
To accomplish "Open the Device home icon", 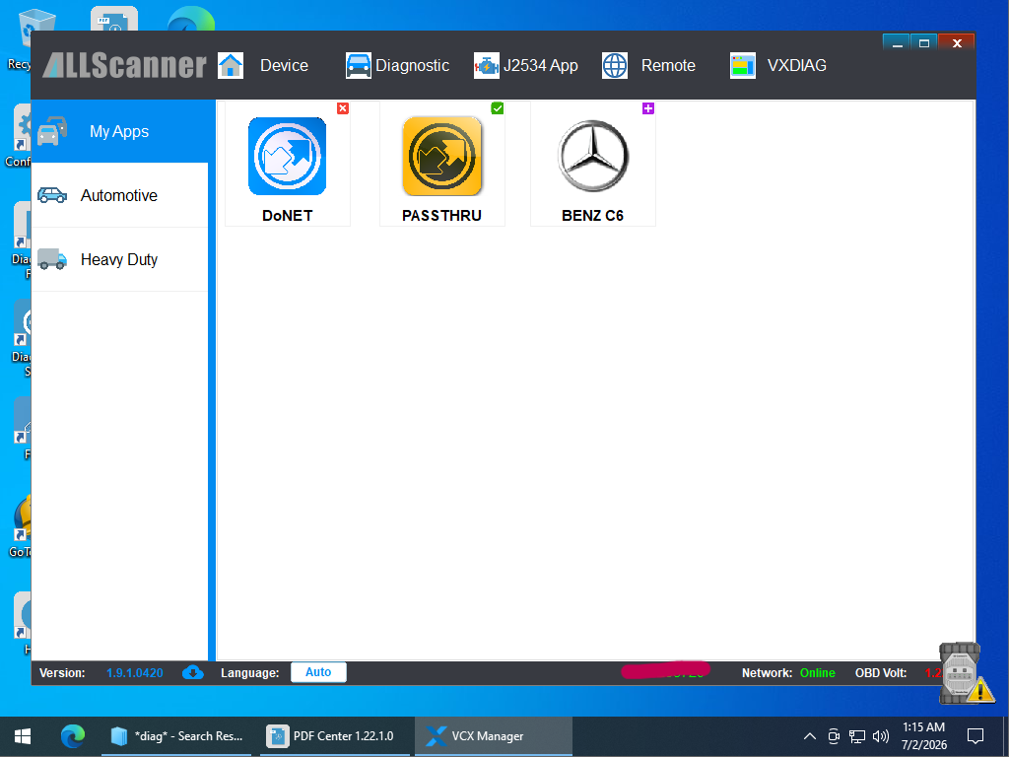I will click(x=231, y=66).
